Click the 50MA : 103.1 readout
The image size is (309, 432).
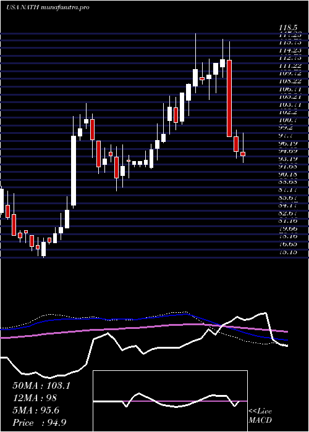pos(41,385)
